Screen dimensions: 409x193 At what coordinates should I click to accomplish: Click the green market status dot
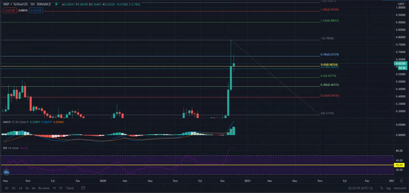coord(56,4)
